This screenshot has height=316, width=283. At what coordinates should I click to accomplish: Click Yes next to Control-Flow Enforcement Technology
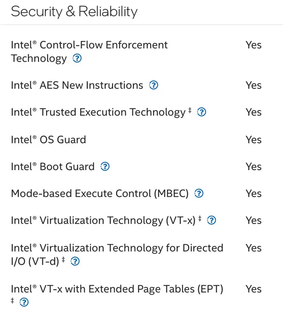coord(254,45)
